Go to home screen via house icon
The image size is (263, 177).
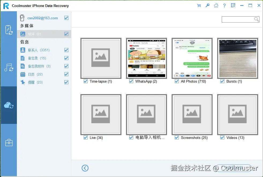[x=216, y=5]
